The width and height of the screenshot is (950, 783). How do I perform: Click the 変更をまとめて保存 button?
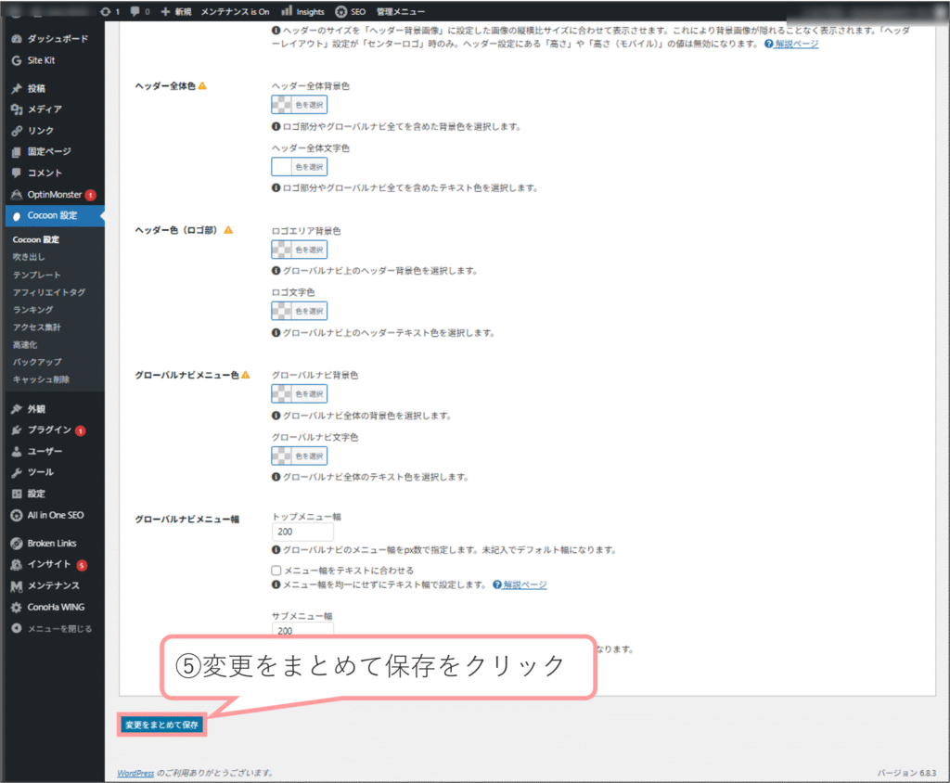(161, 724)
